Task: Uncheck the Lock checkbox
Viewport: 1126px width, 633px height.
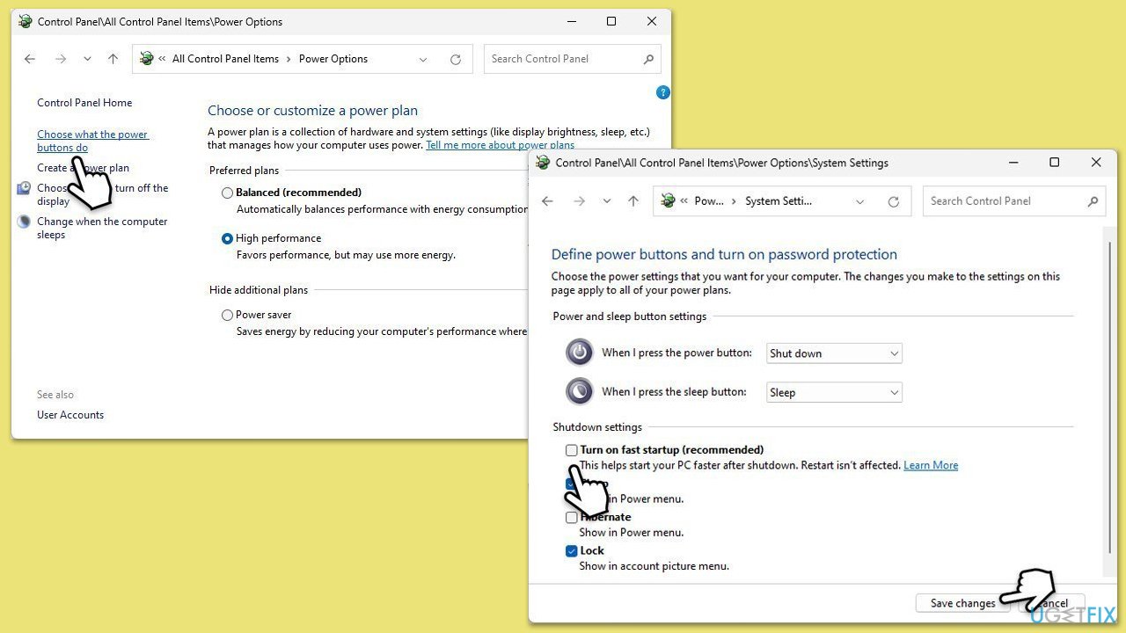Action: 572,551
